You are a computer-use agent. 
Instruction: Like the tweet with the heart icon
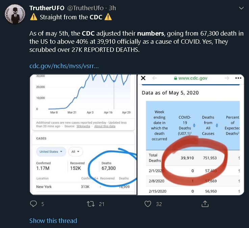[148, 204]
